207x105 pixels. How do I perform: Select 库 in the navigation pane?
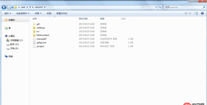click(10, 28)
